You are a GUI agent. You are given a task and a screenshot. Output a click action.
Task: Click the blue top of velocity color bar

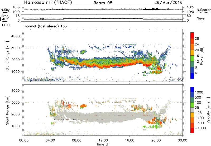click(x=192, y=90)
